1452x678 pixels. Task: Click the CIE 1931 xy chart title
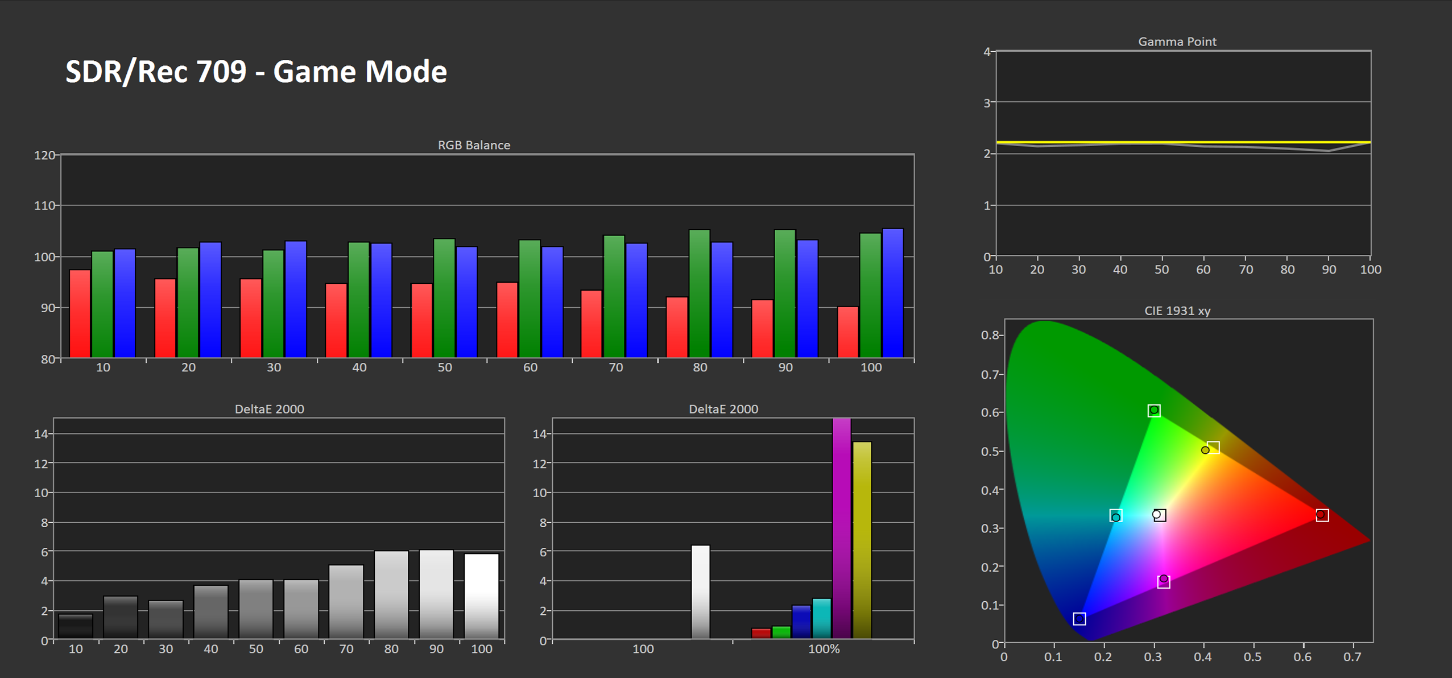pyautogui.click(x=1177, y=311)
